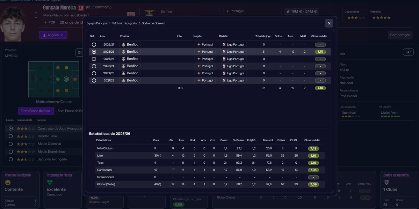Choose Médio Entrelinhas role radio

[11, 152]
